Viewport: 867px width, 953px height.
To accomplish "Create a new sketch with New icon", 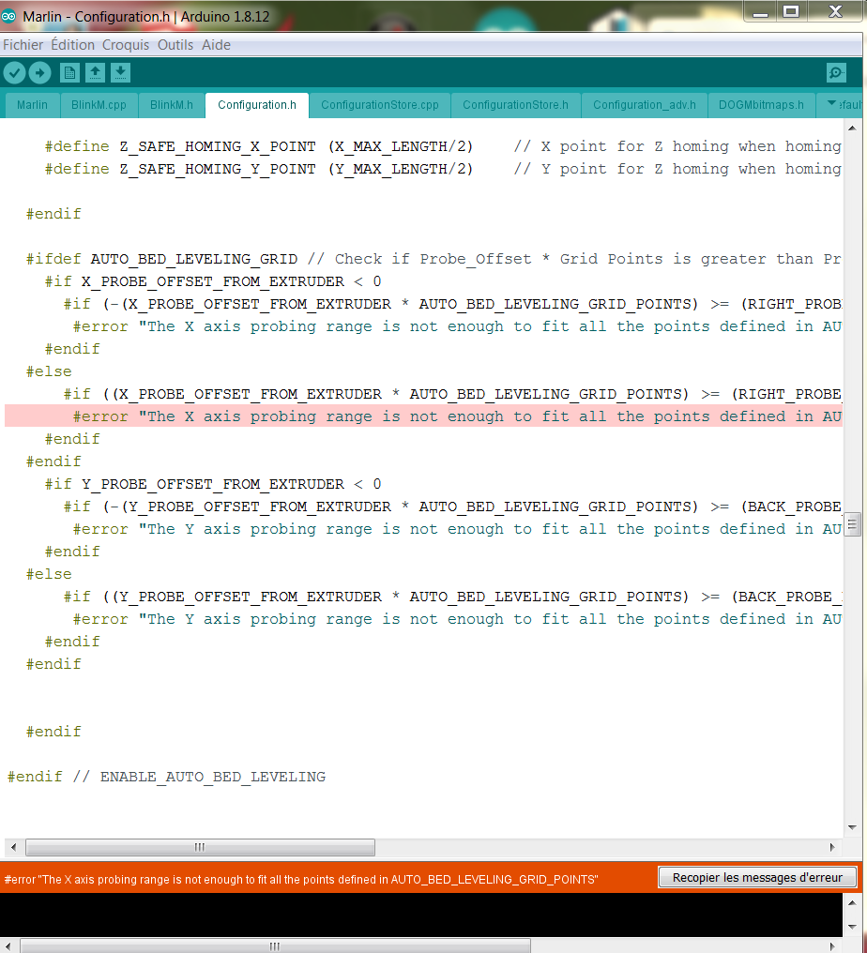I will (x=70, y=73).
